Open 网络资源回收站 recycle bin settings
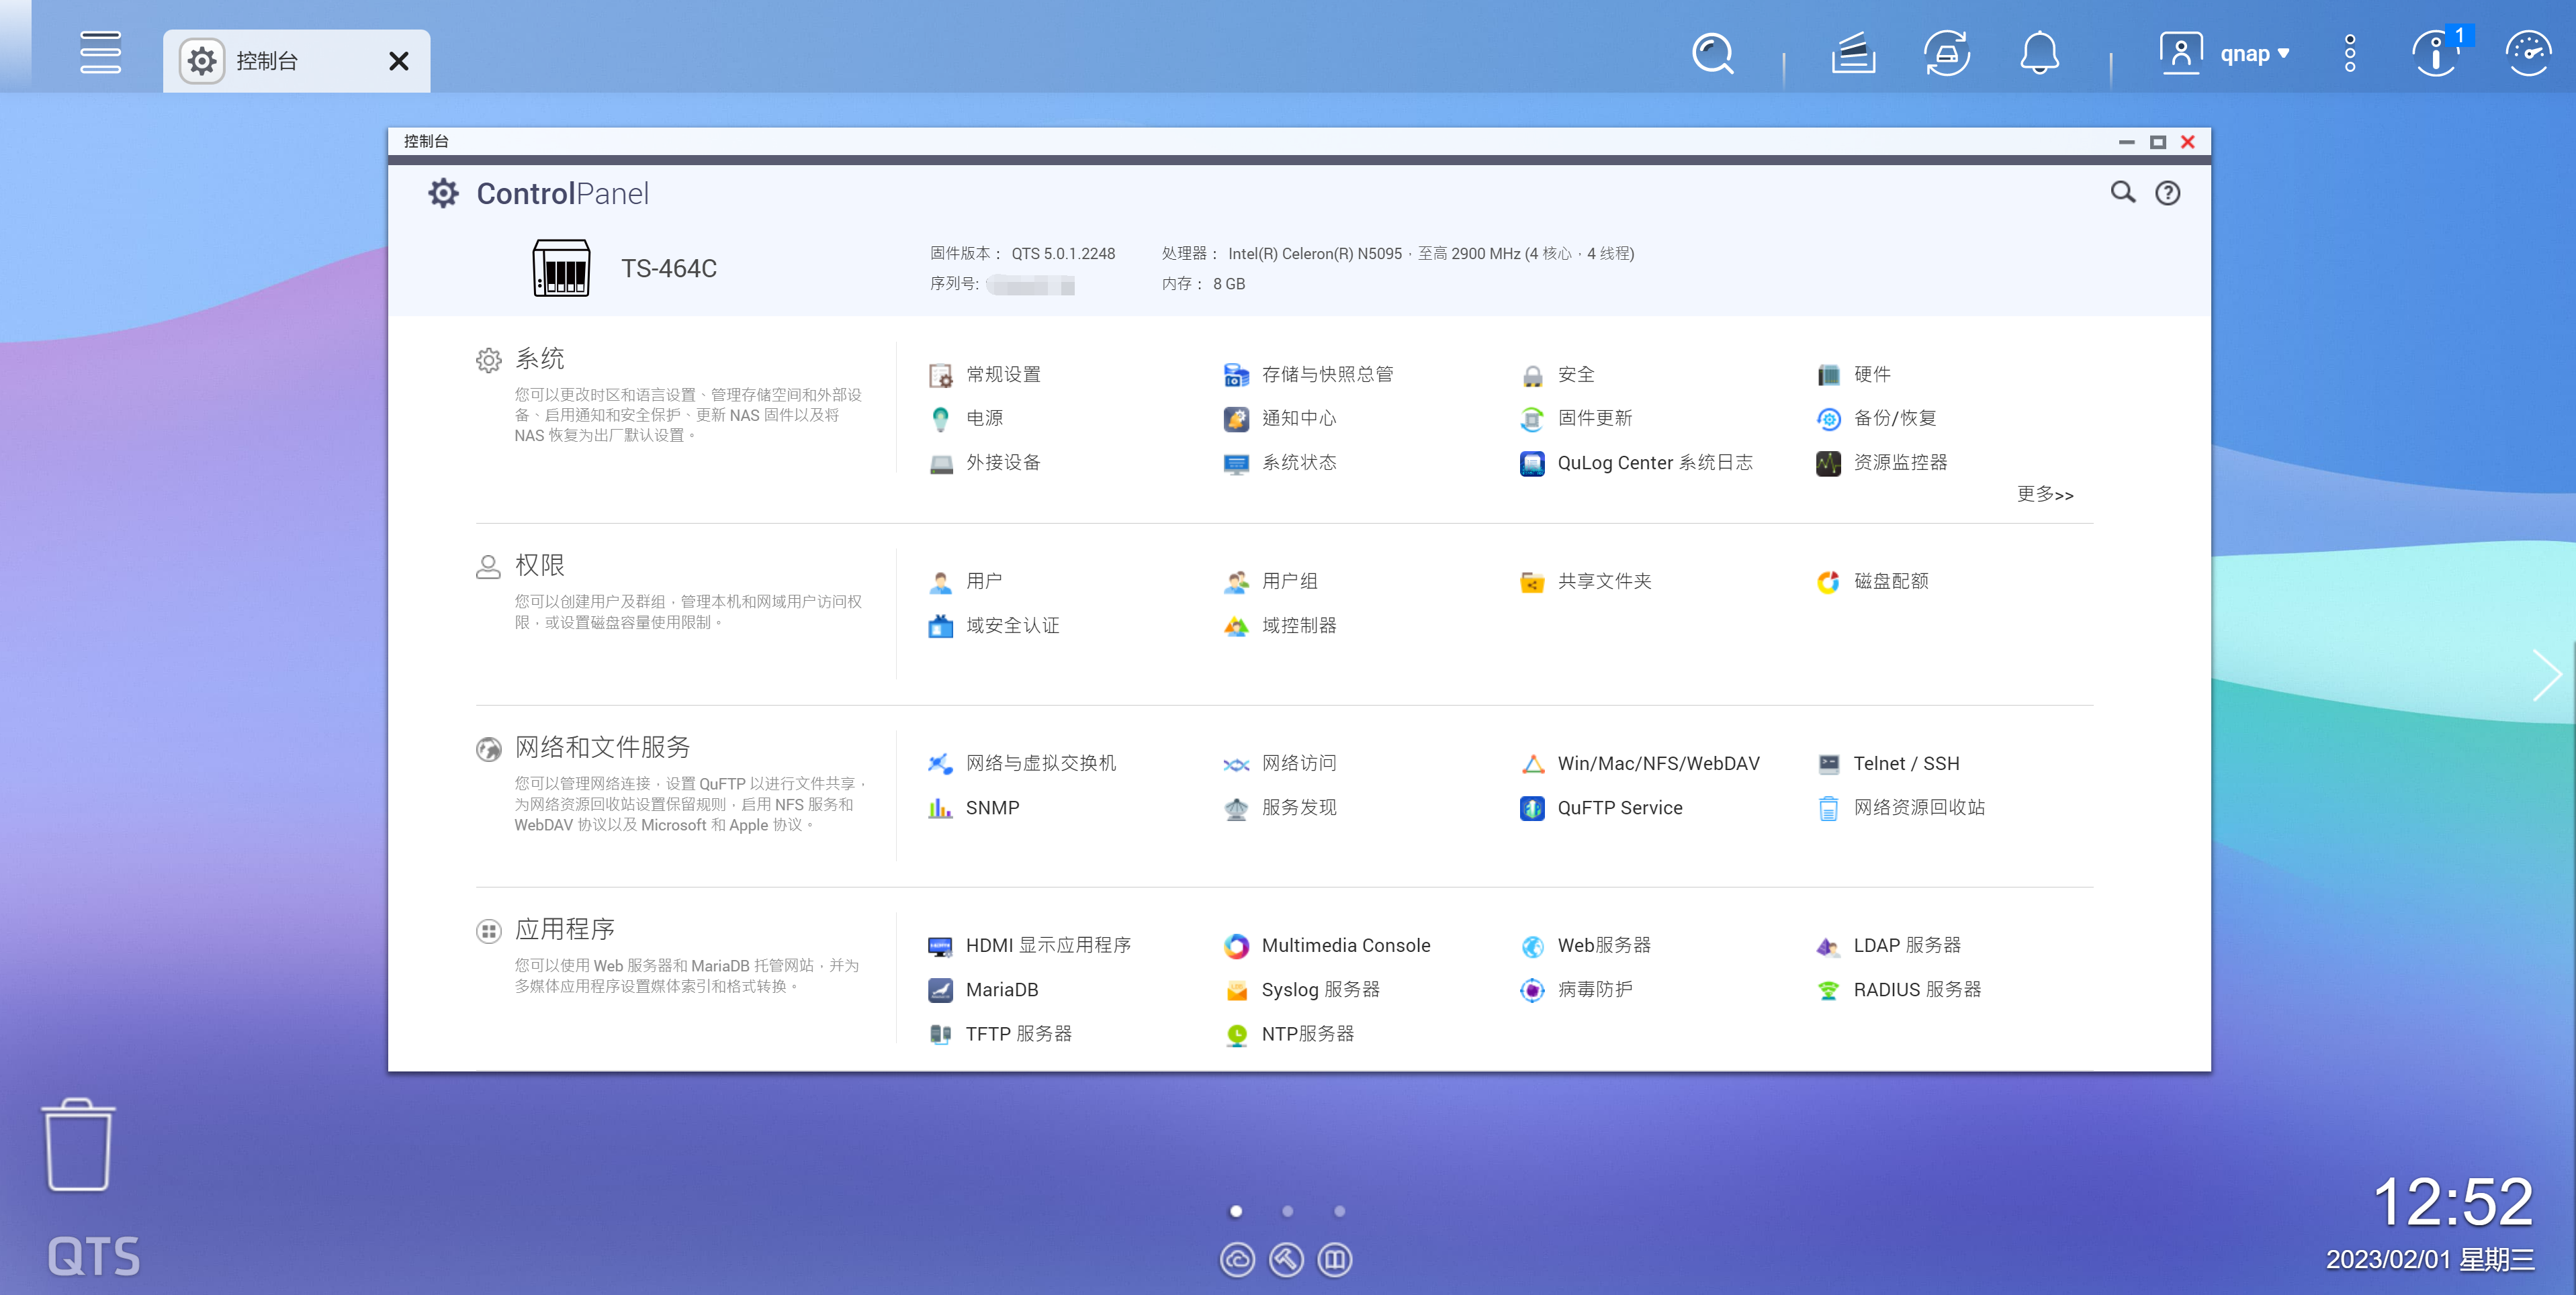 [1901, 808]
